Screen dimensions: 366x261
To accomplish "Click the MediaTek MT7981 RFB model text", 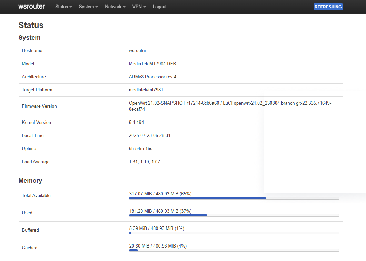I will (152, 64).
